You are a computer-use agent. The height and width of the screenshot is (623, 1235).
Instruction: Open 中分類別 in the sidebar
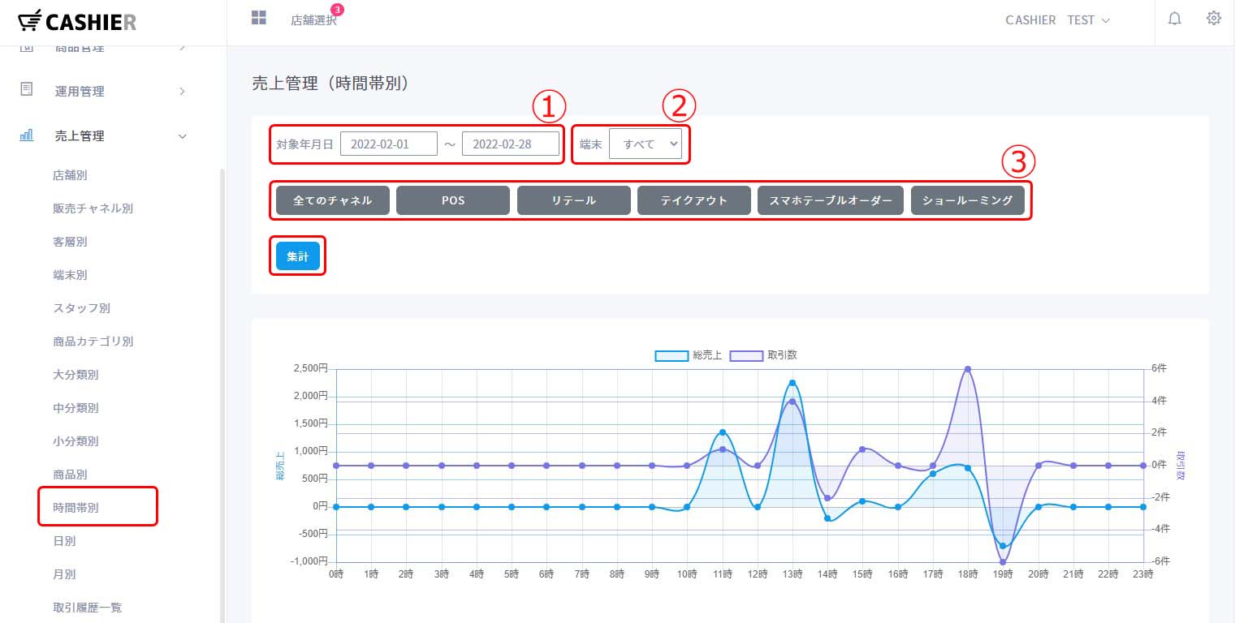tap(76, 408)
